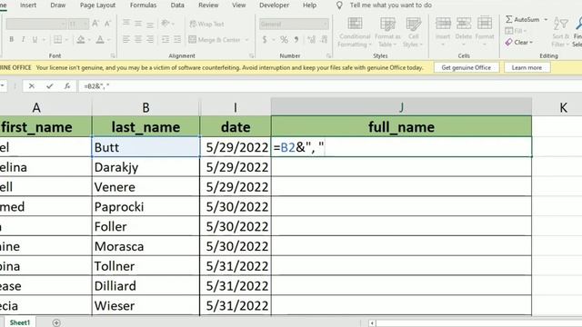This screenshot has width=582, height=327.
Task: Toggle Wrap Text
Action: [206, 25]
